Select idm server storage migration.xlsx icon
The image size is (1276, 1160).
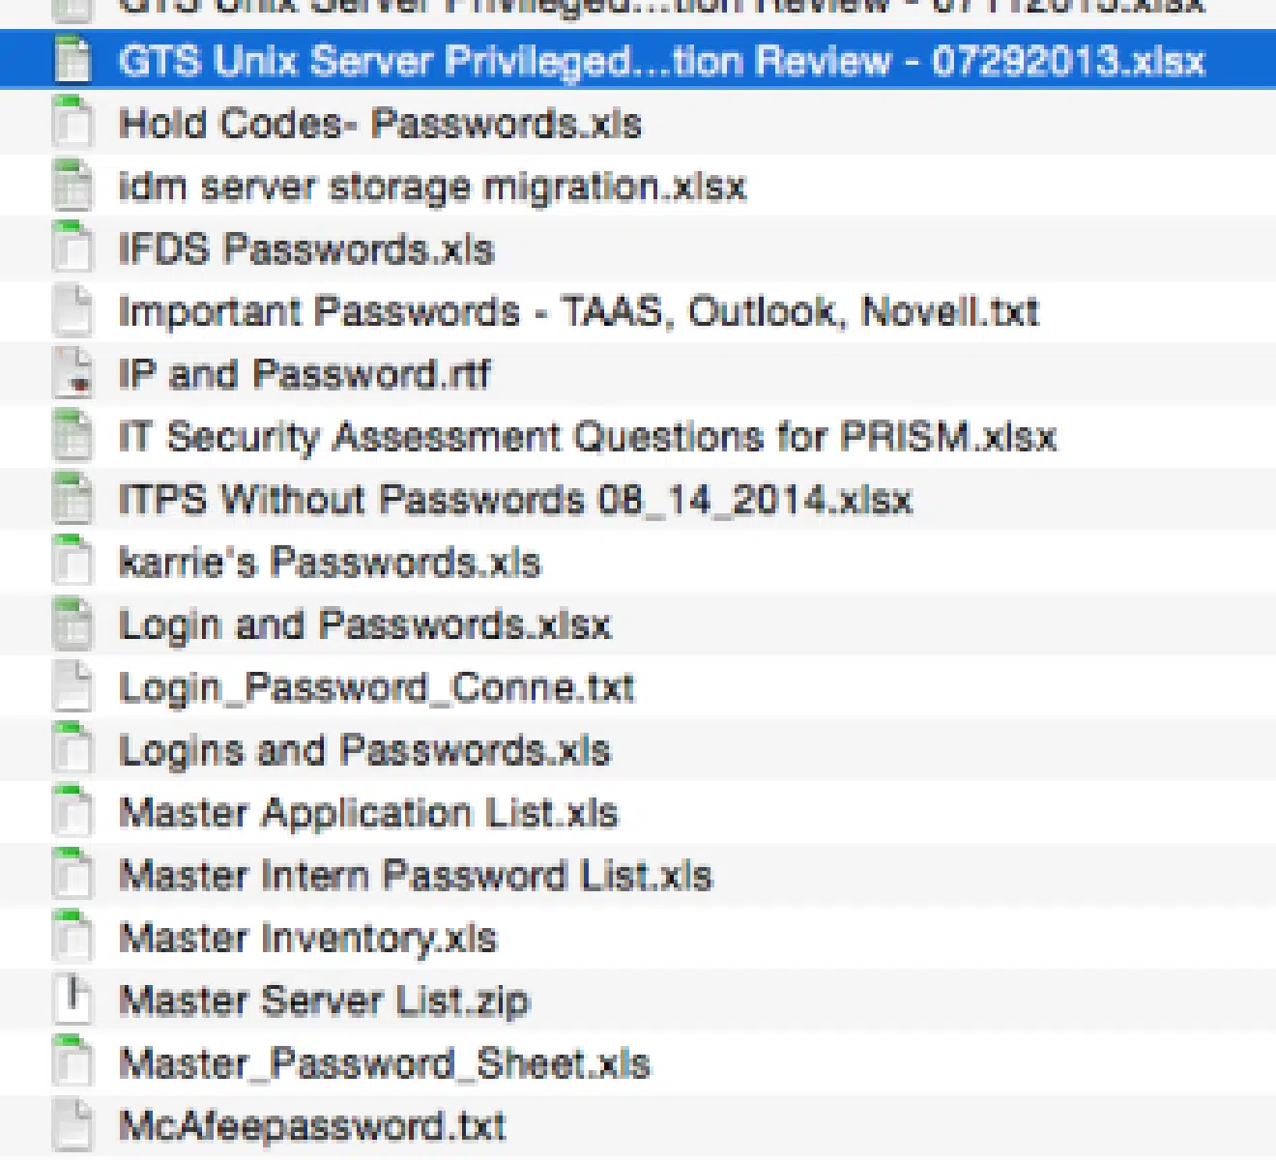click(72, 186)
